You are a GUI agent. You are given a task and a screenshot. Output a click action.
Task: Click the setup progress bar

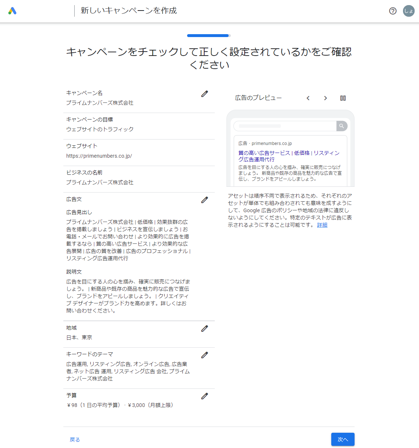pos(209,36)
